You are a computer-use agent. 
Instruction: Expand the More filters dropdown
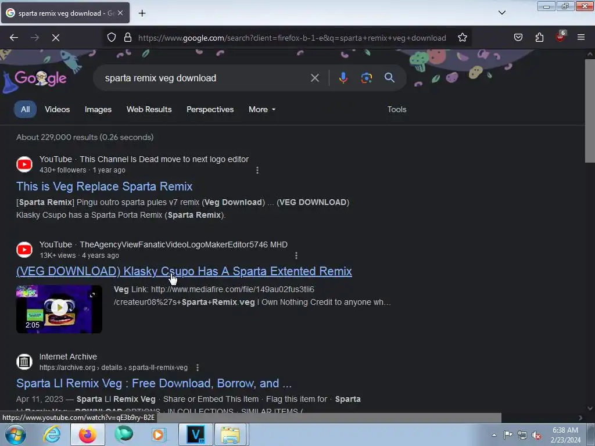point(262,109)
